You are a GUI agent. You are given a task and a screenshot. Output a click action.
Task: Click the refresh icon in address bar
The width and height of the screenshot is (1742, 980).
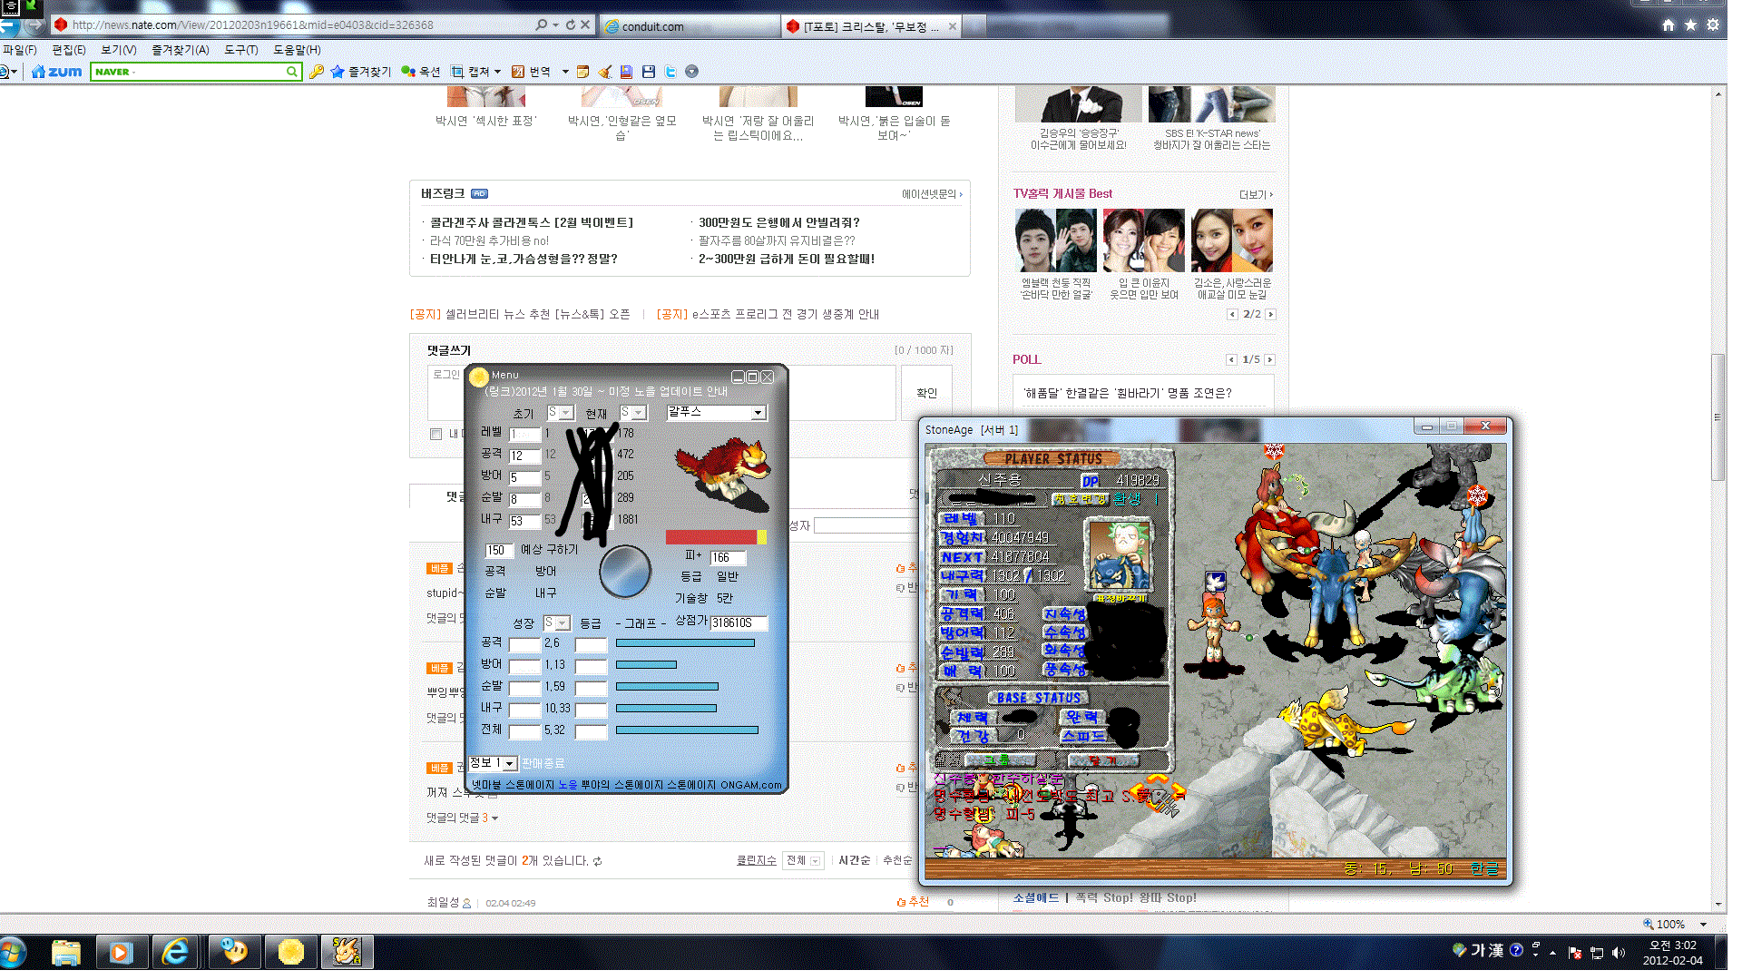pos(571,24)
